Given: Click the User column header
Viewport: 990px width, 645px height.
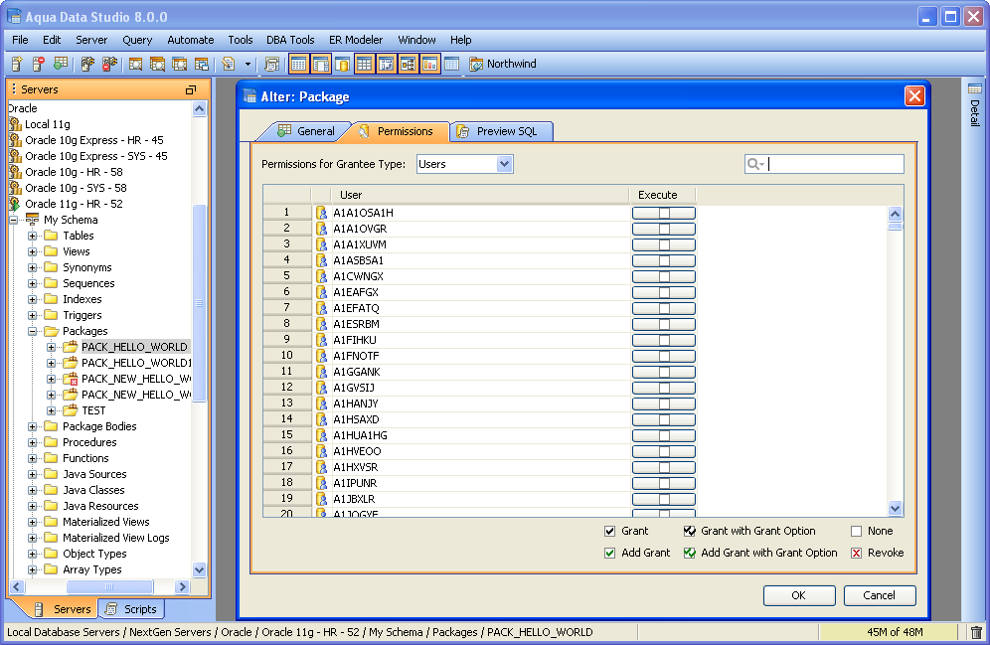Looking at the screenshot, I should click(479, 195).
